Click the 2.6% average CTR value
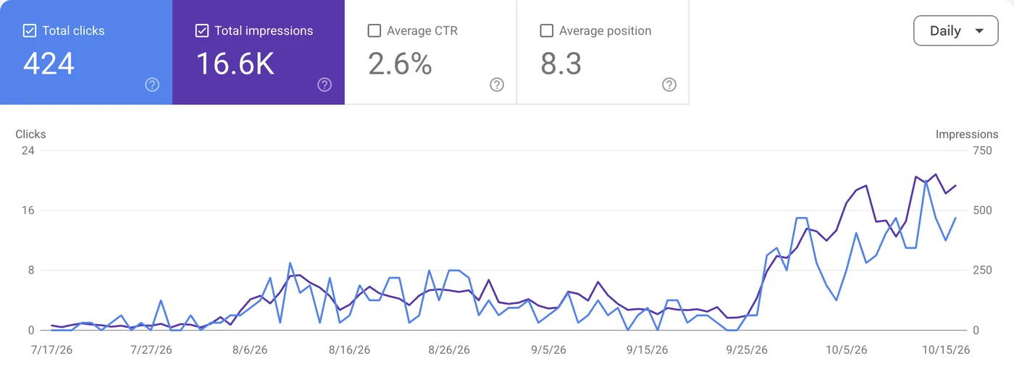Image resolution: width=1014 pixels, height=369 pixels. pos(401,64)
